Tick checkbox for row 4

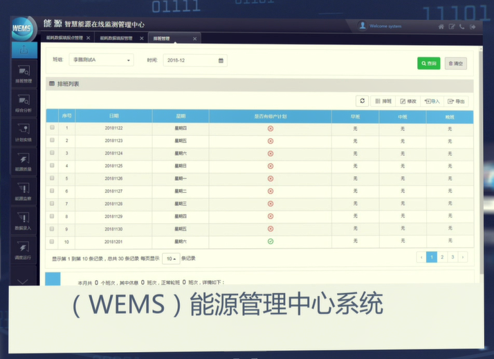52,166
